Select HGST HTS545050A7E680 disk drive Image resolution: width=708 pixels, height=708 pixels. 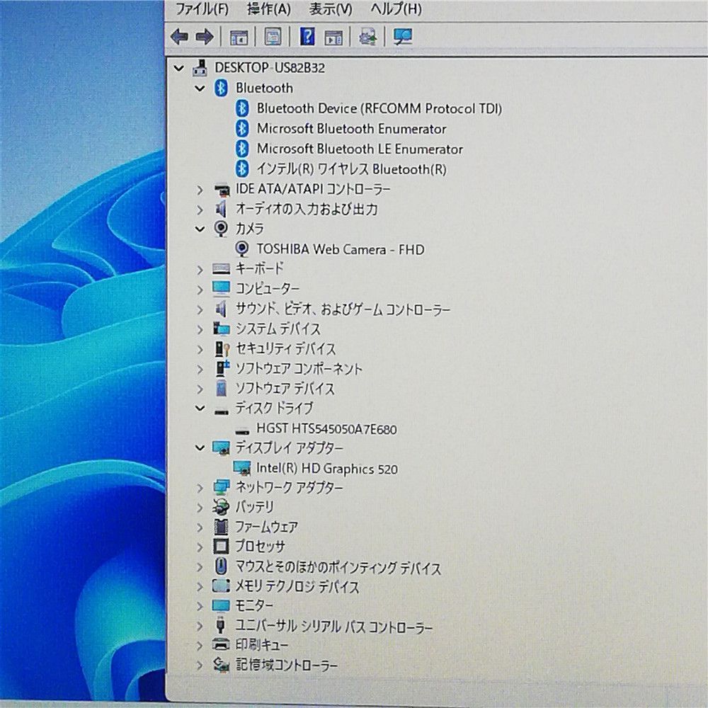pyautogui.click(x=326, y=428)
